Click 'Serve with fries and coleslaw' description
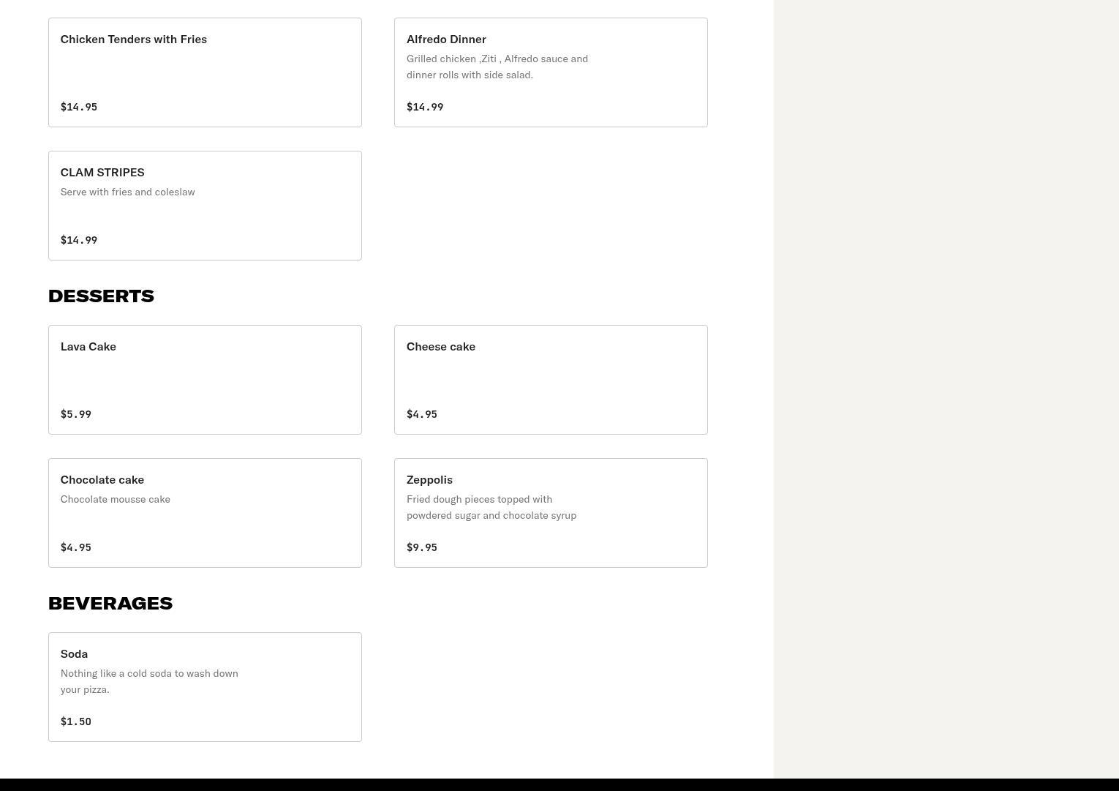Viewport: 1119px width, 791px height. pos(128,192)
